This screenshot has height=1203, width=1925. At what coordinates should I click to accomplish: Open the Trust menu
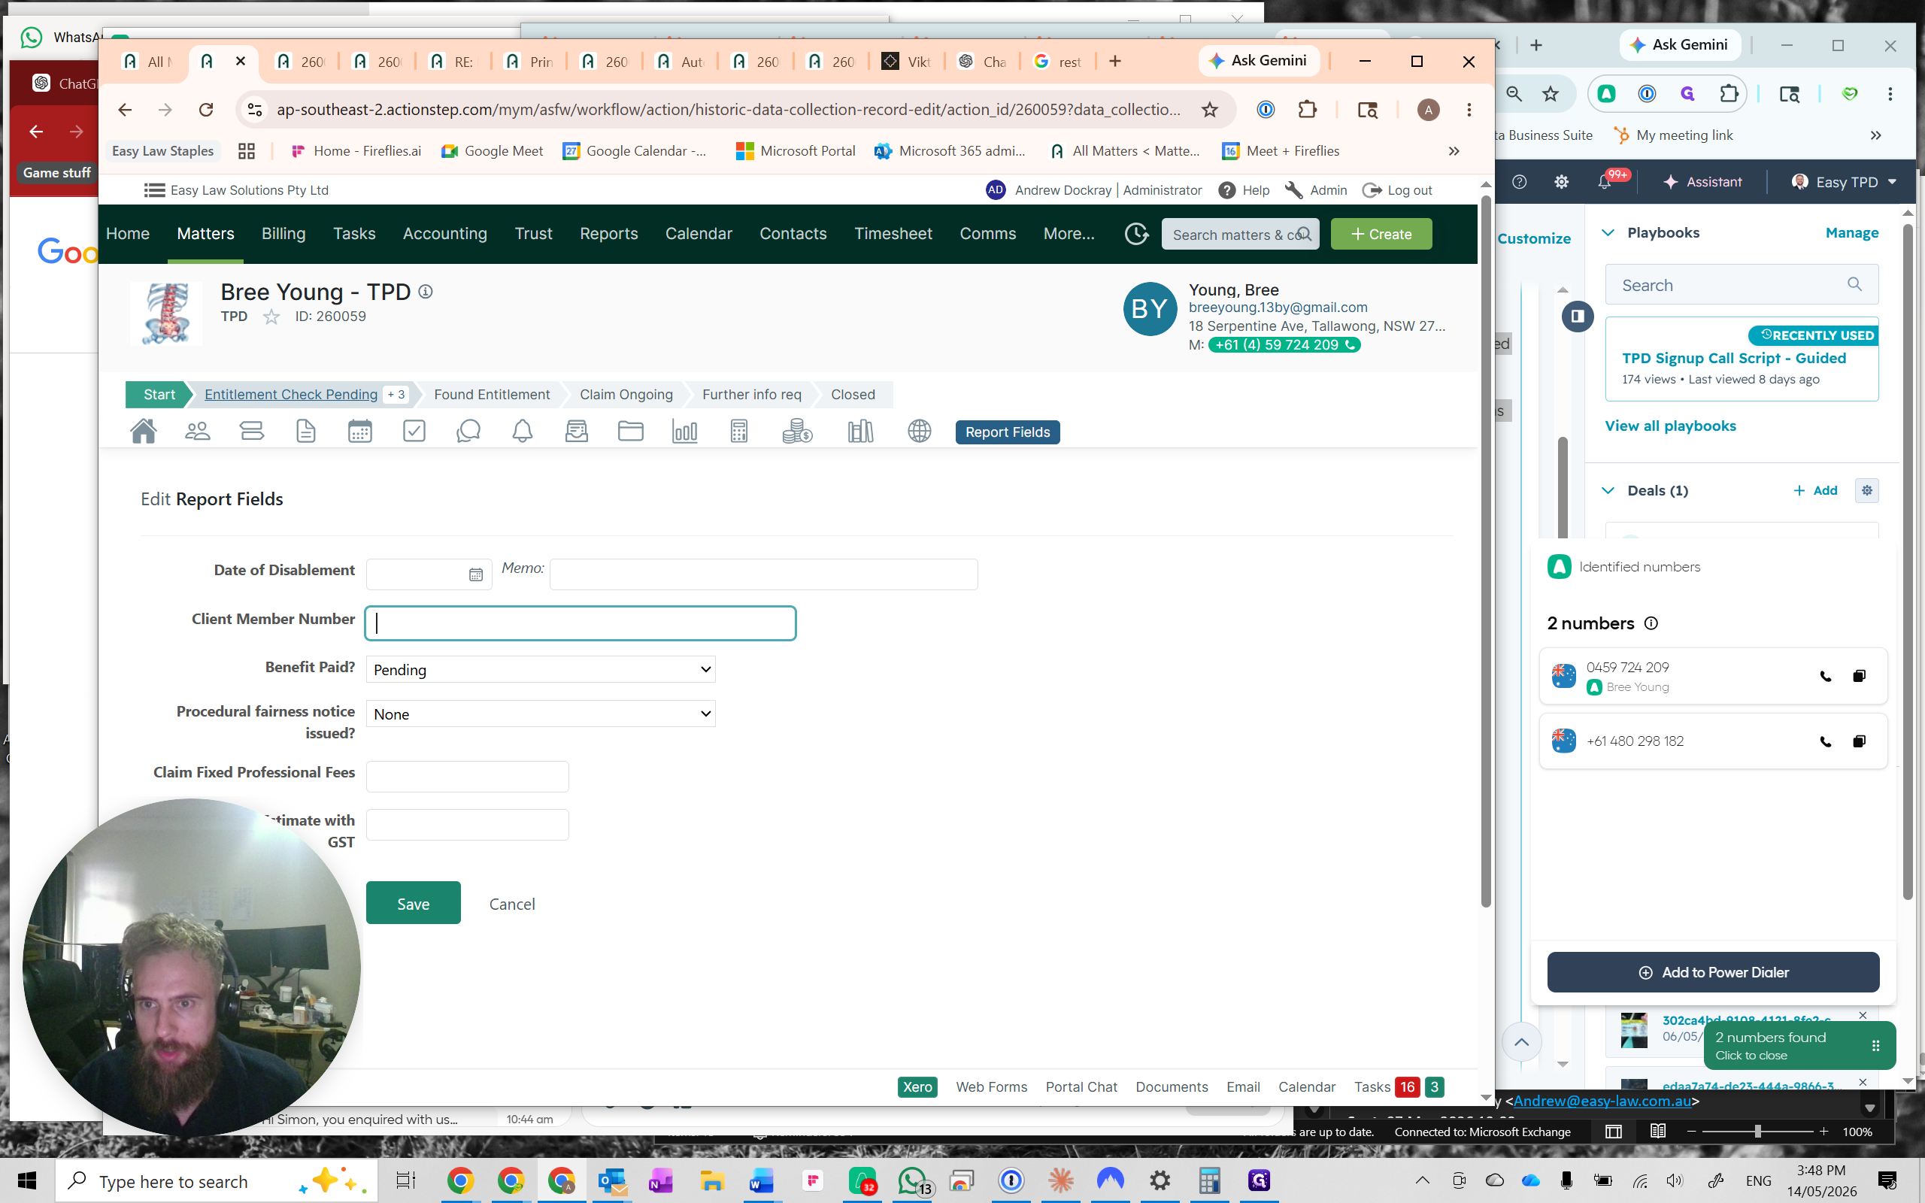pyautogui.click(x=533, y=234)
